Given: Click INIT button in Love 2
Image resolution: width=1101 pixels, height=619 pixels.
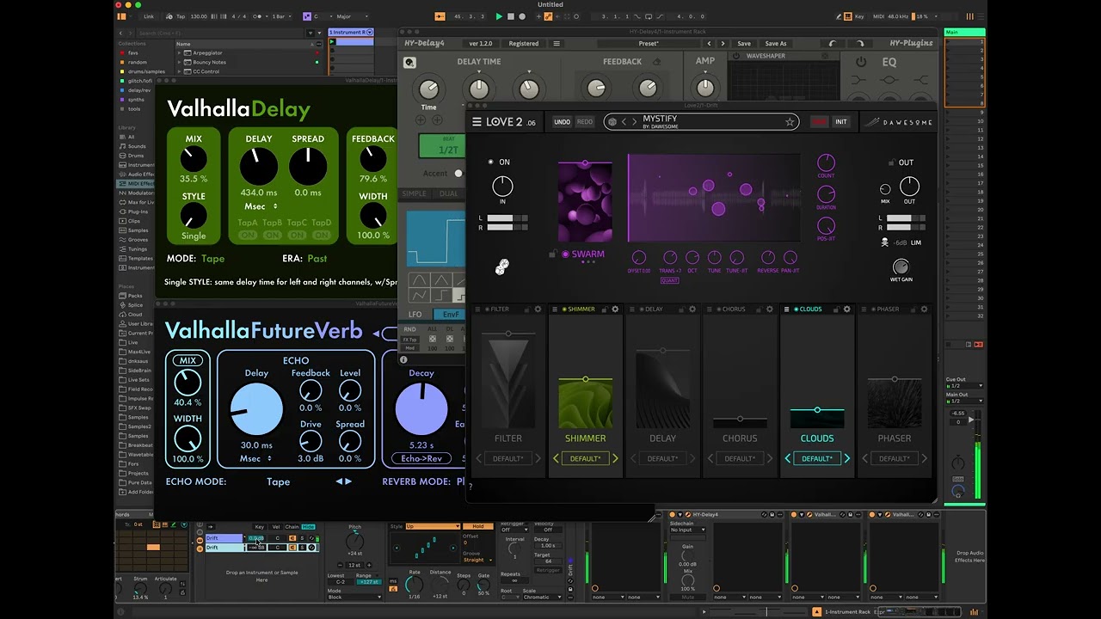Looking at the screenshot, I should coord(841,122).
